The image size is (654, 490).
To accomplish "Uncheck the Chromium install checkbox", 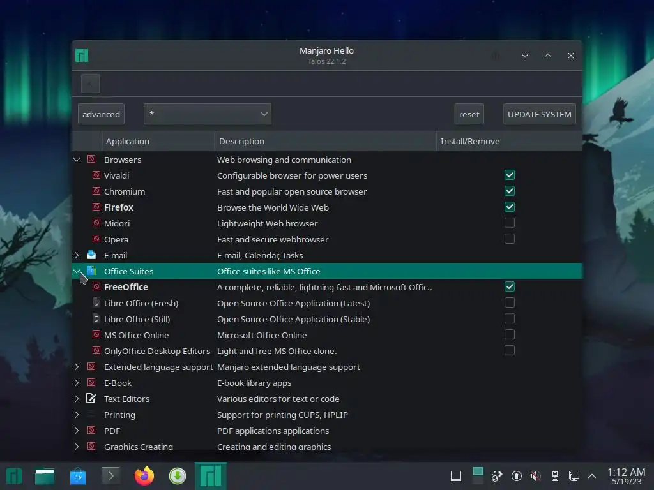I will point(509,191).
